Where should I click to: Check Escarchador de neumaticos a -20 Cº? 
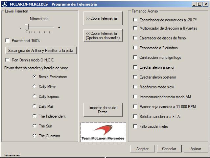tap(135, 20)
